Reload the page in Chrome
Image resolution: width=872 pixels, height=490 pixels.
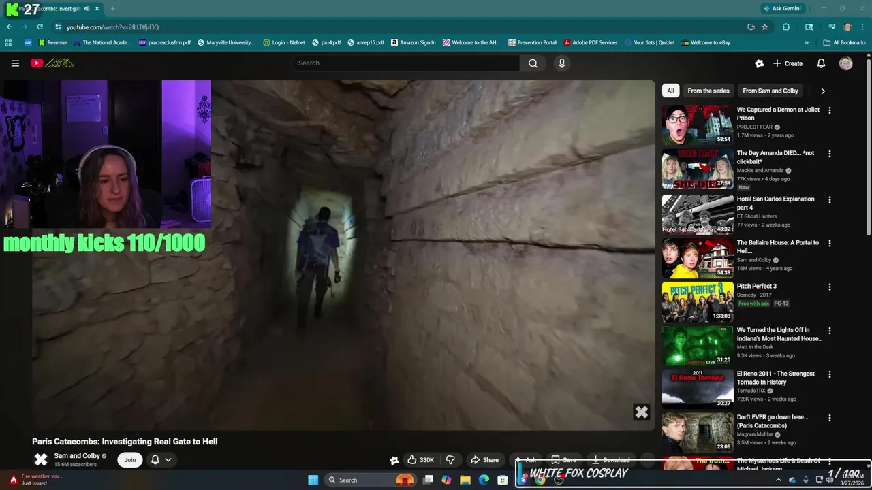click(x=40, y=27)
